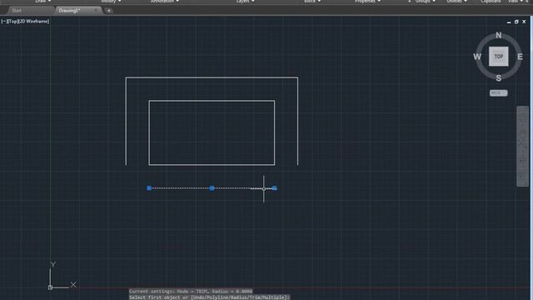Expand the Groups panel dropdown
The height and width of the screenshot is (300, 533).
426,2
